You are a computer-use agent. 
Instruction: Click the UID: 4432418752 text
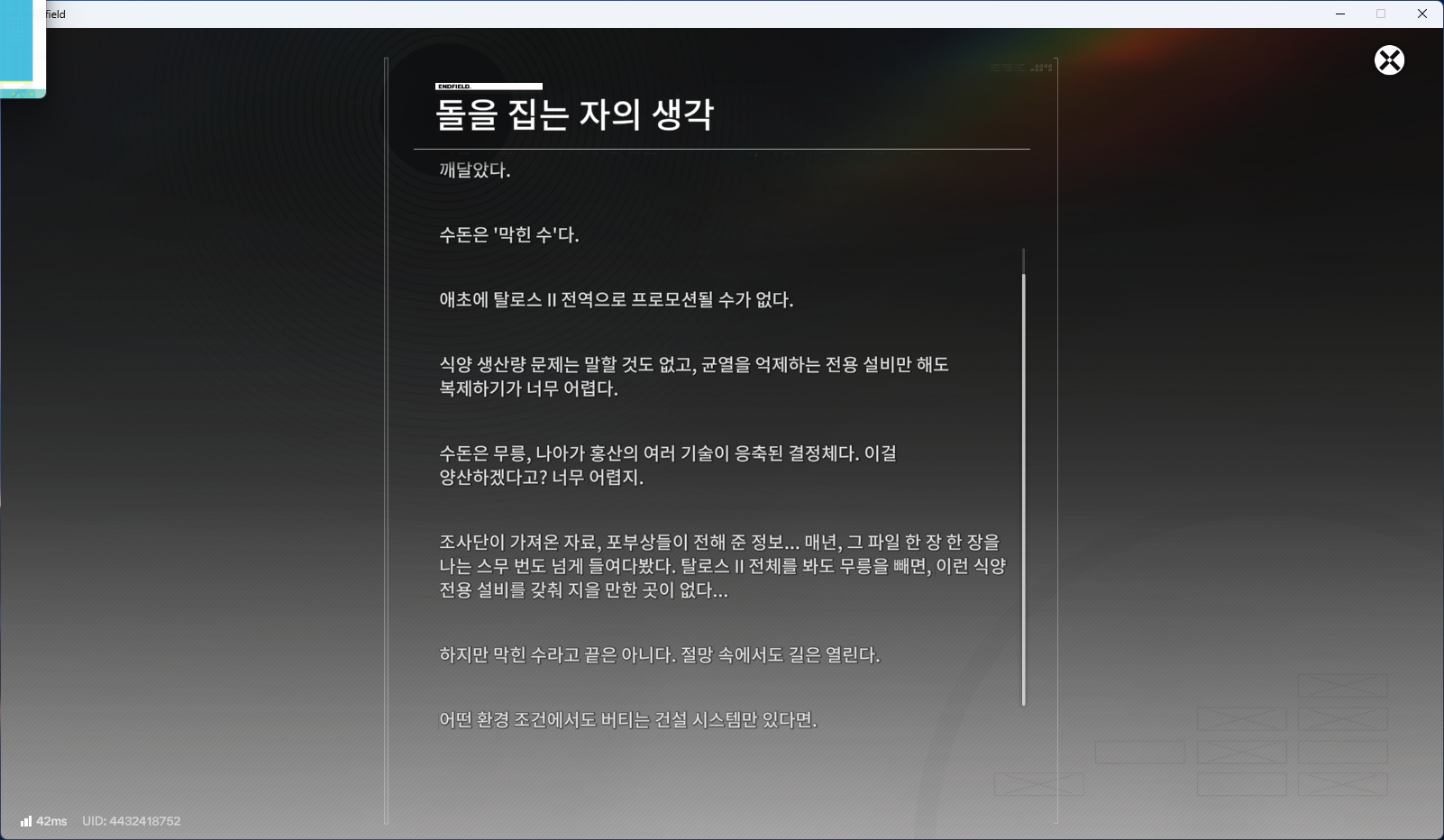click(132, 821)
